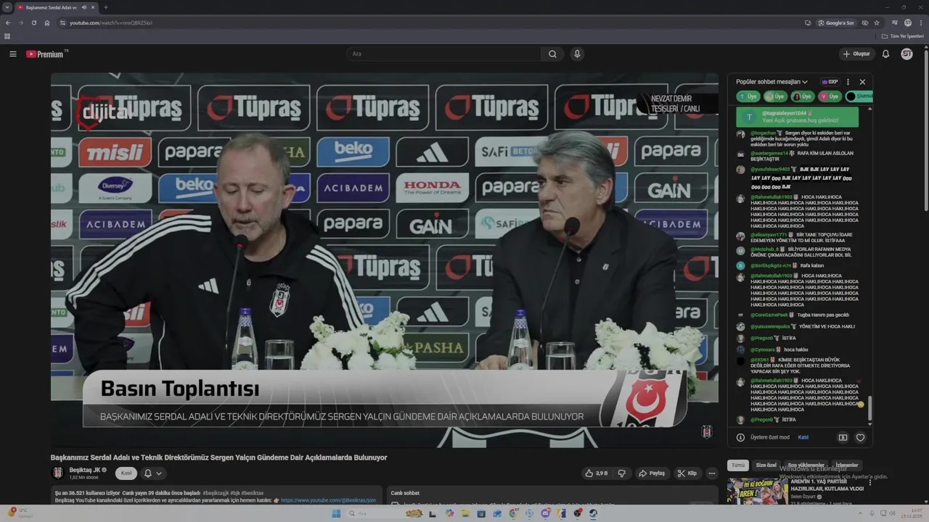Click the video title text

coord(218,457)
